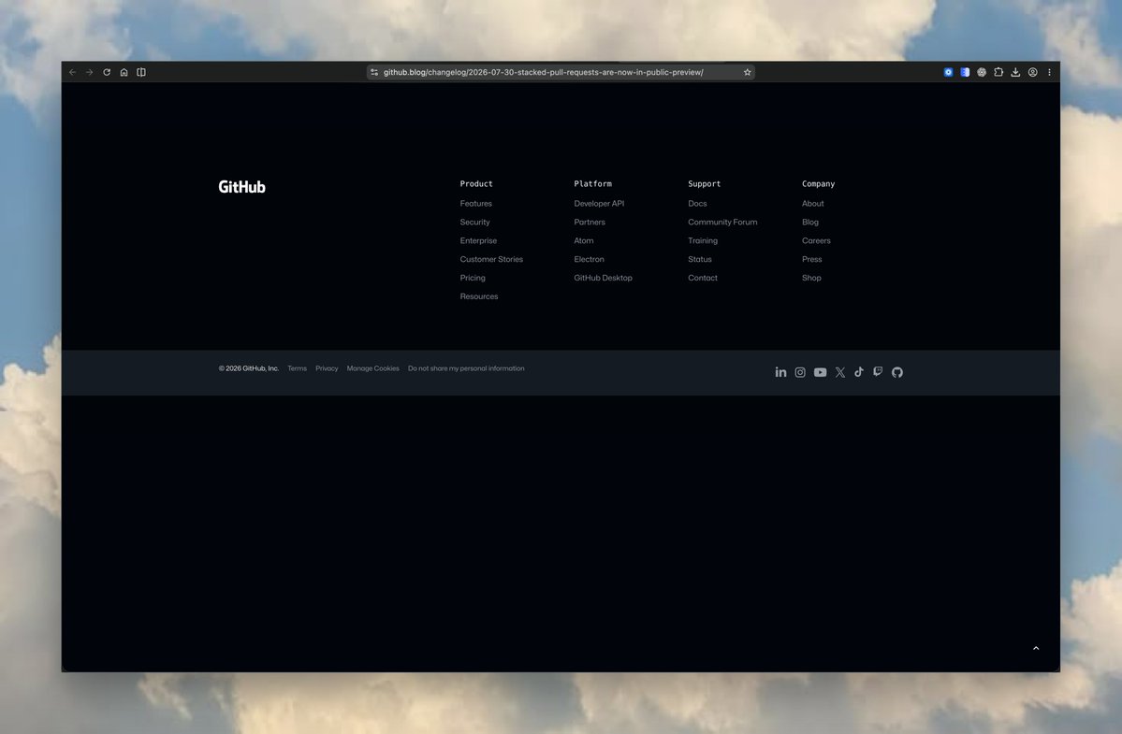Open the Careers footer link
Screen dimensions: 1122x734
[x=816, y=241]
